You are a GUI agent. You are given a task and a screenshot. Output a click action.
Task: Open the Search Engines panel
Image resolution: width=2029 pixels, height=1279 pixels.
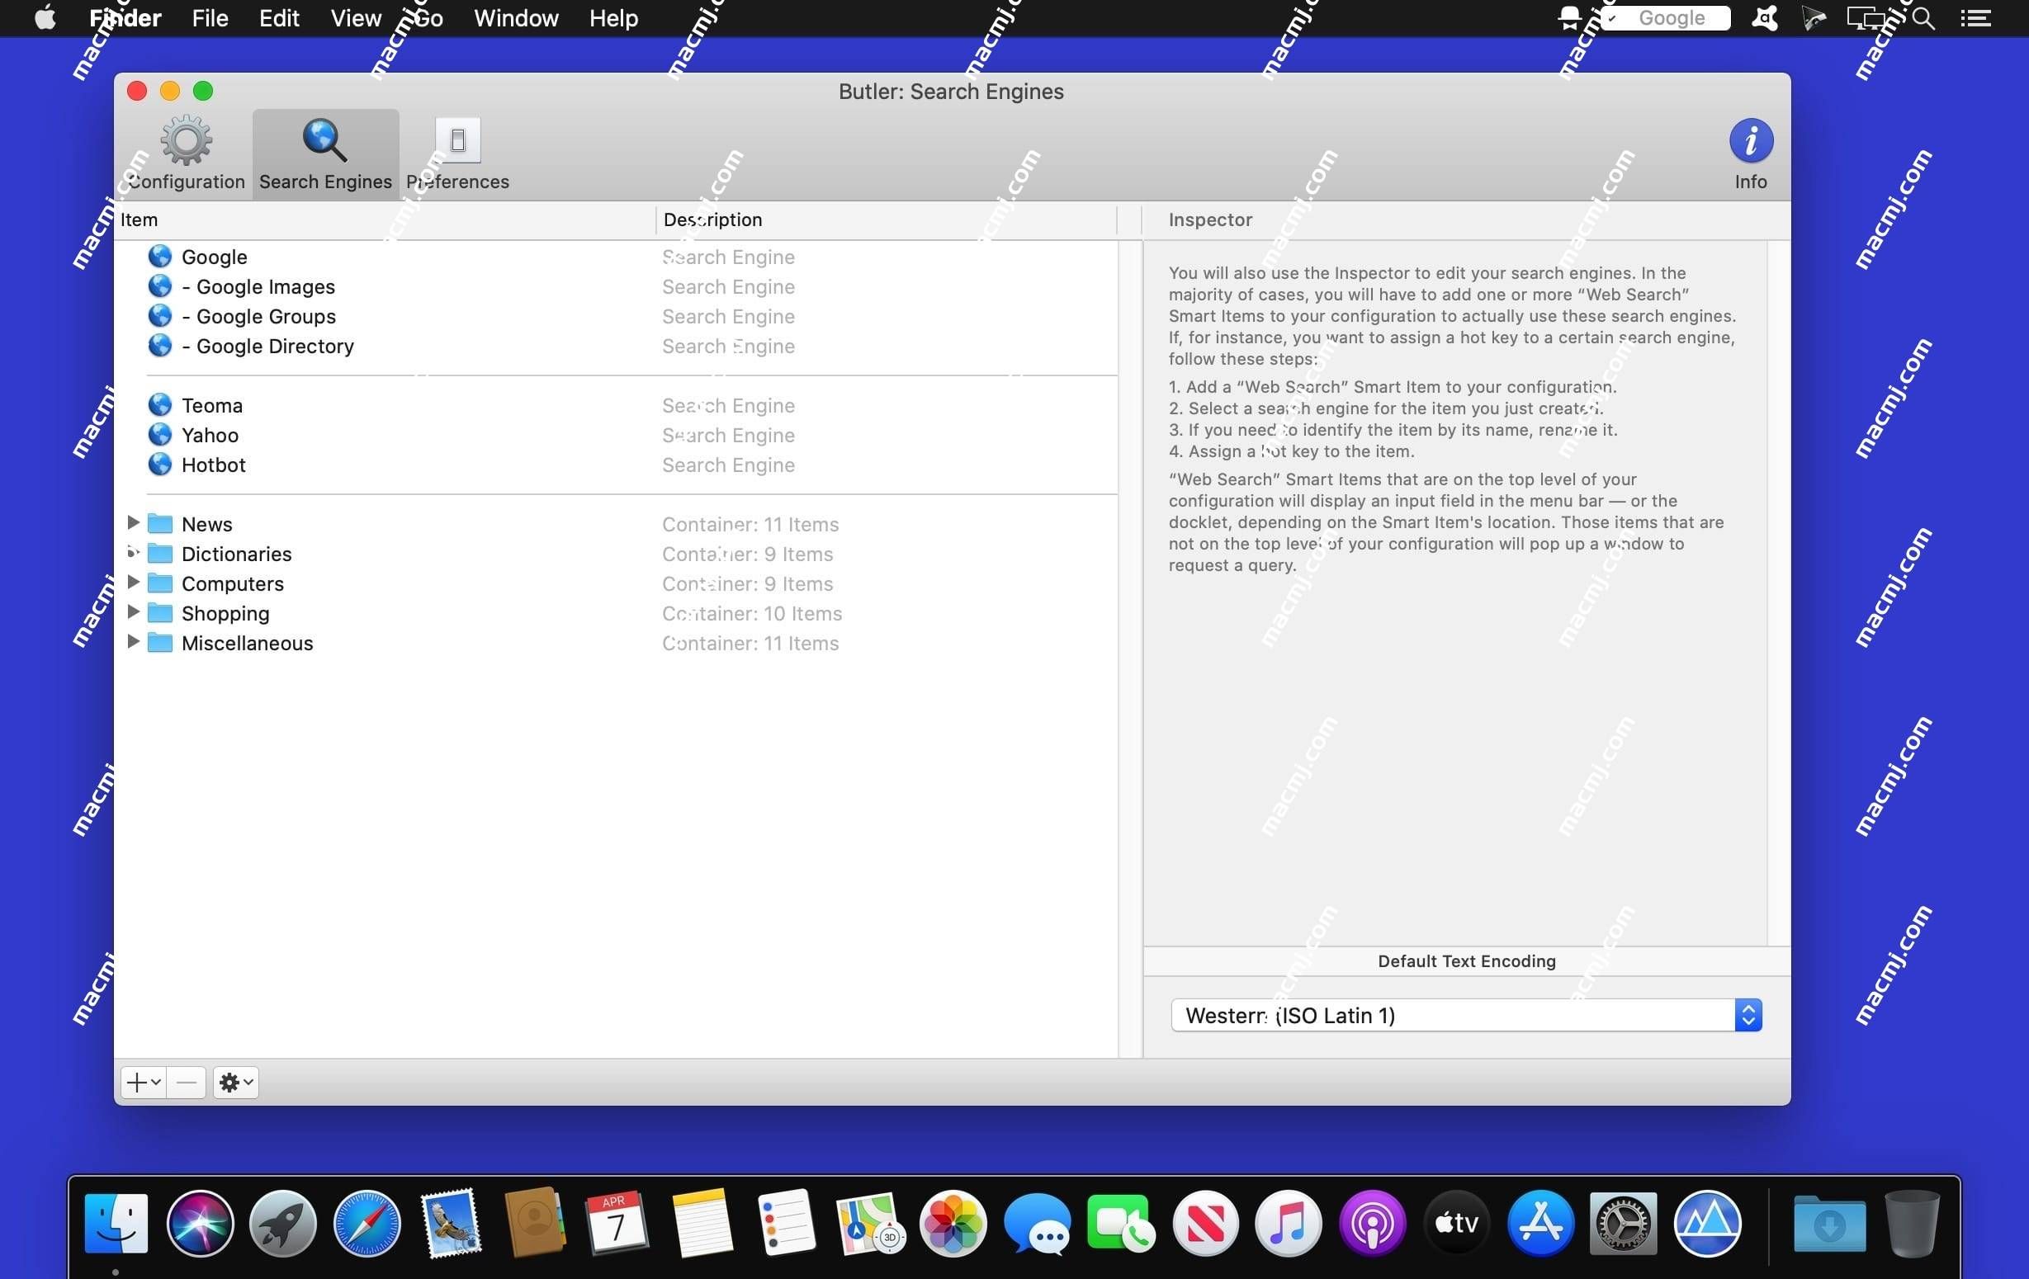(x=324, y=152)
